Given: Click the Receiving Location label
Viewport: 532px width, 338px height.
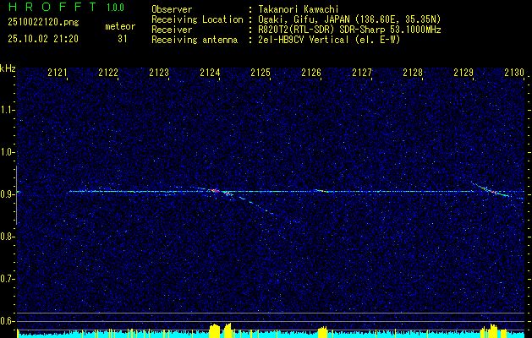Looking at the screenshot, I should pos(197,19).
